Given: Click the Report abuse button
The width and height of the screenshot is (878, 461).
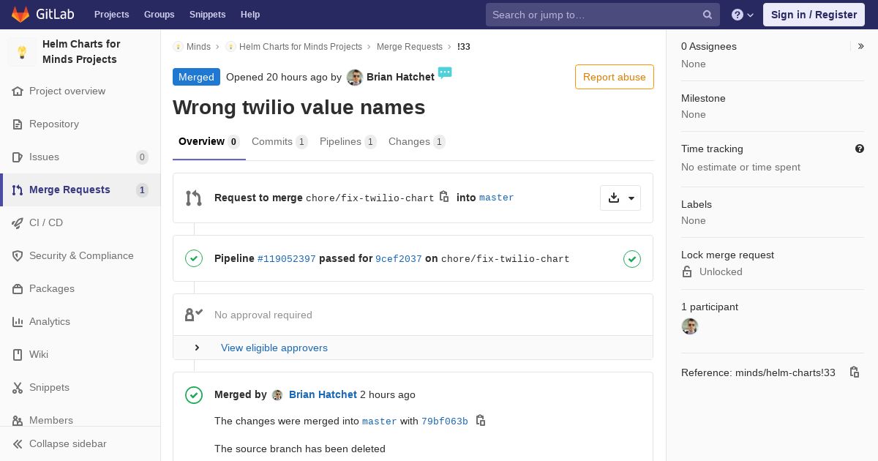Looking at the screenshot, I should (614, 77).
